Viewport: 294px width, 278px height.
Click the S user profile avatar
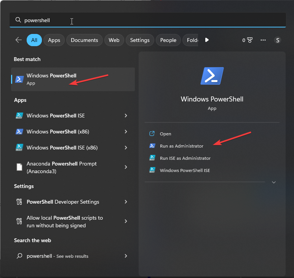[x=277, y=40]
